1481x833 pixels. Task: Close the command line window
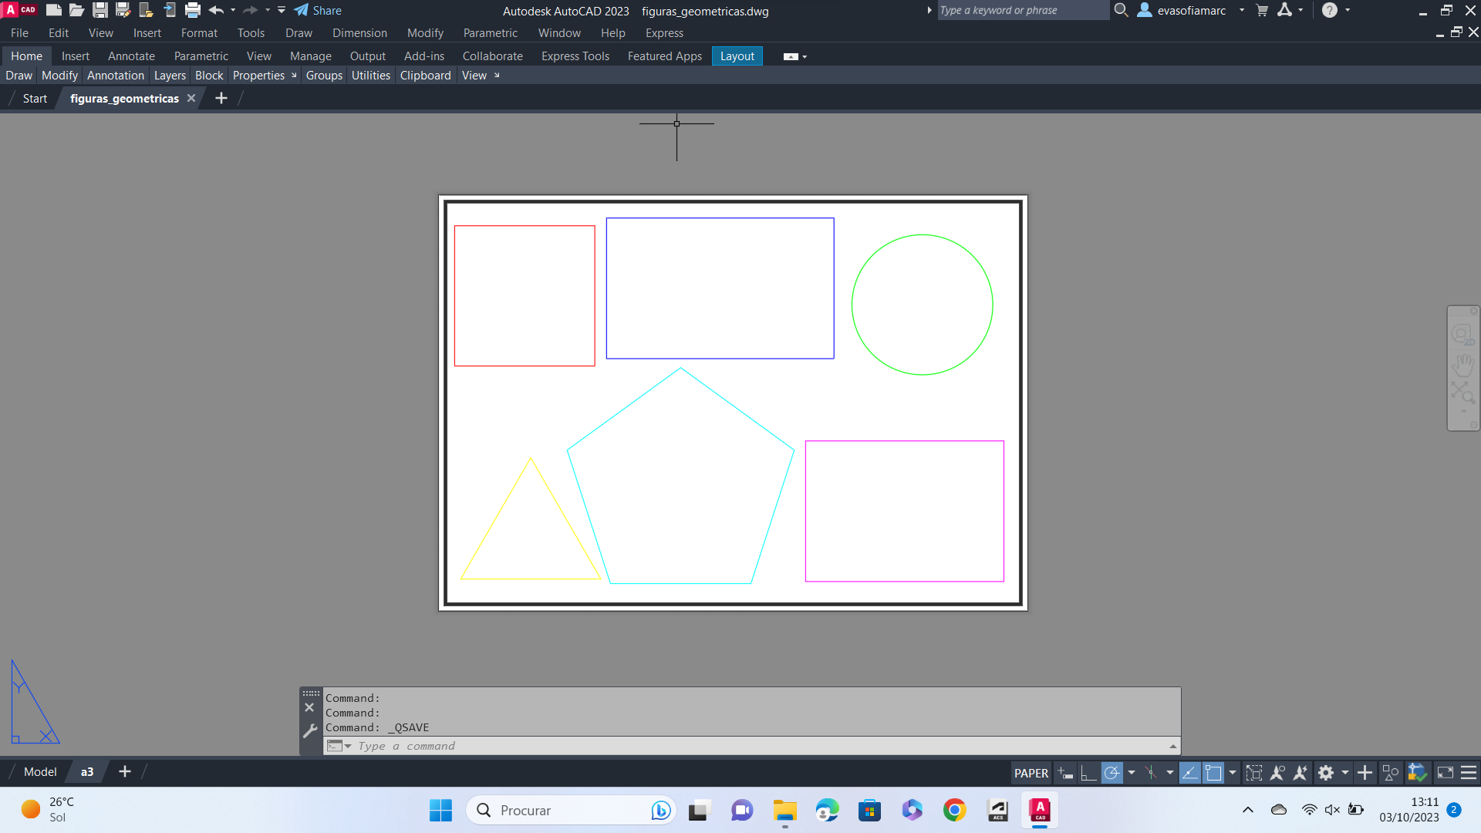tap(309, 707)
